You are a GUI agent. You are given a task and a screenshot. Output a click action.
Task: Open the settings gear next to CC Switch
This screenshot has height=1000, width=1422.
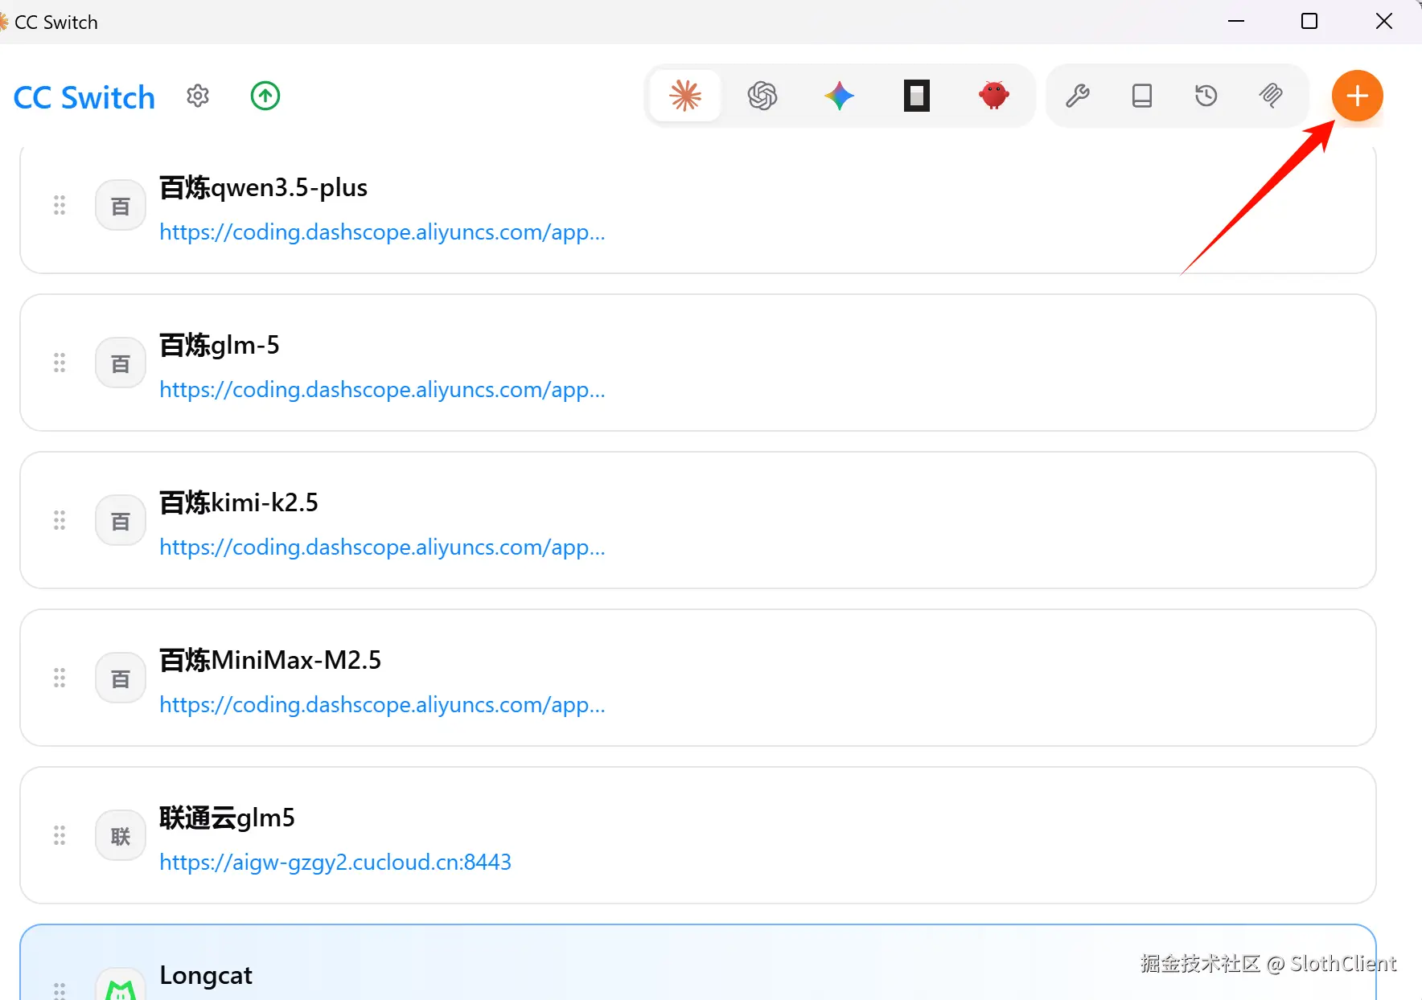(x=198, y=96)
